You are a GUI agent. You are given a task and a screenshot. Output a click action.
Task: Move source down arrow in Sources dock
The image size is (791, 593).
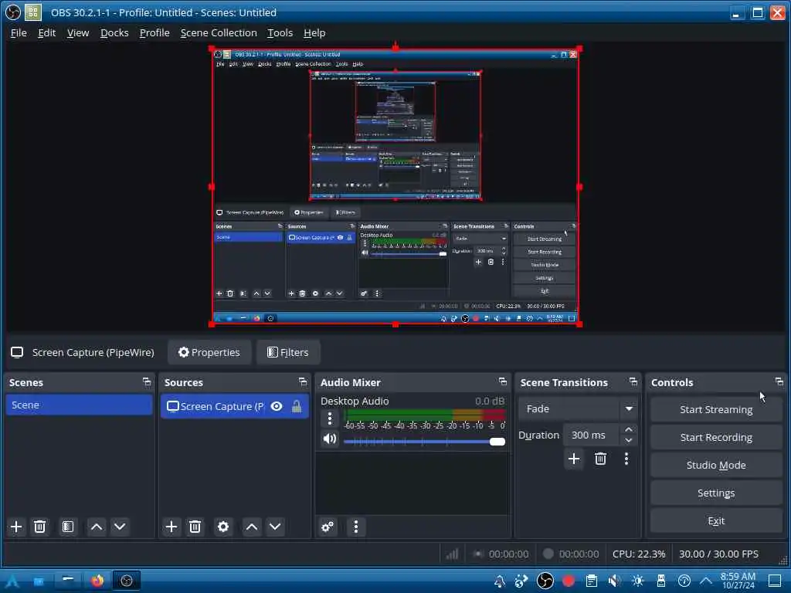[275, 527]
